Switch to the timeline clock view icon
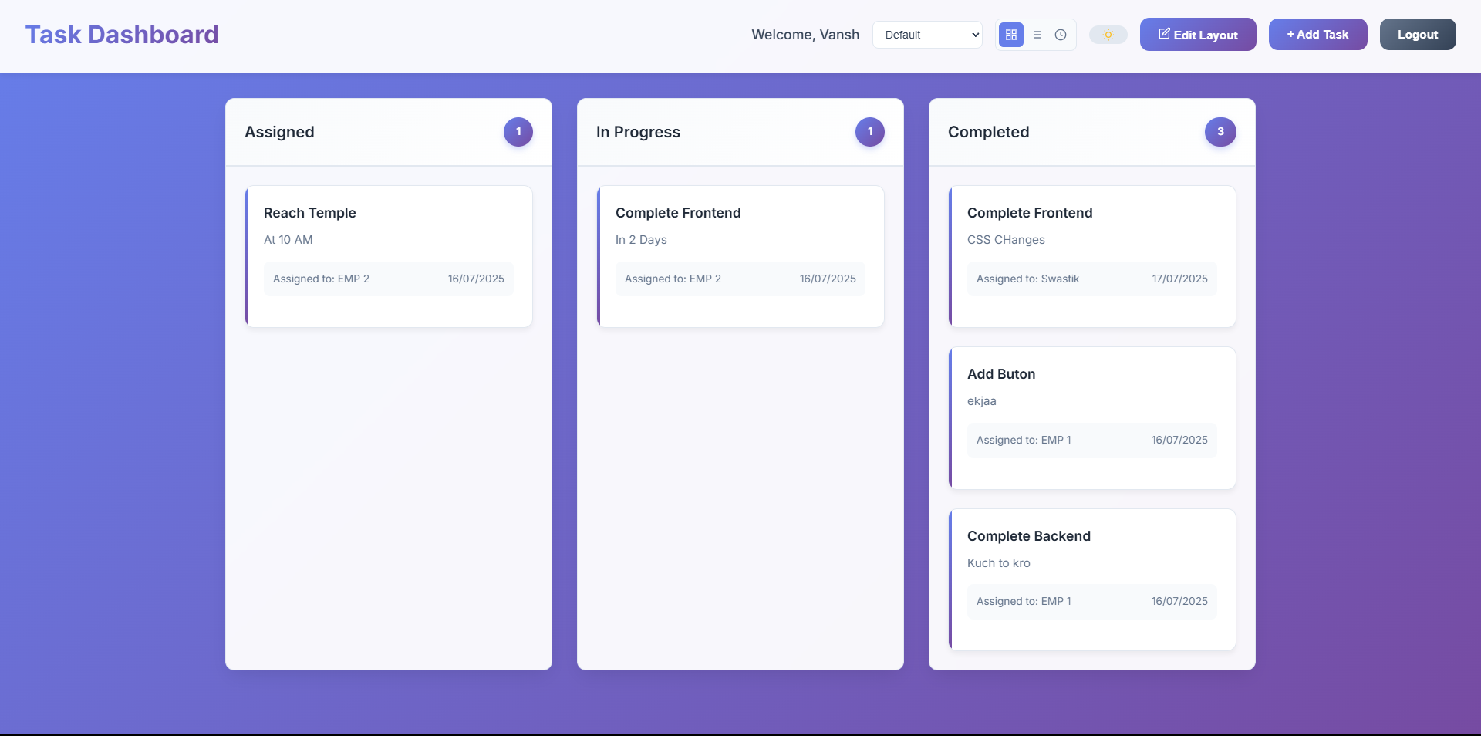Viewport: 1481px width, 736px height. (x=1061, y=35)
